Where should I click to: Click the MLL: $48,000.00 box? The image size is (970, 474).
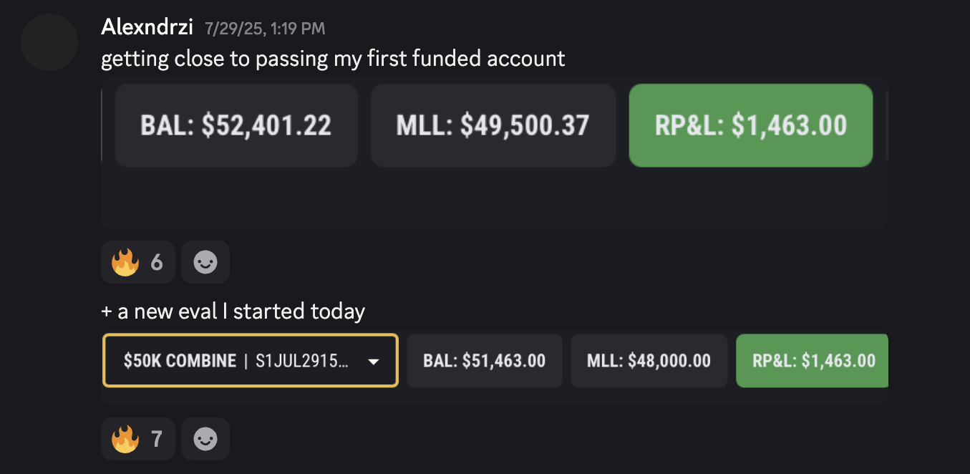pos(649,361)
